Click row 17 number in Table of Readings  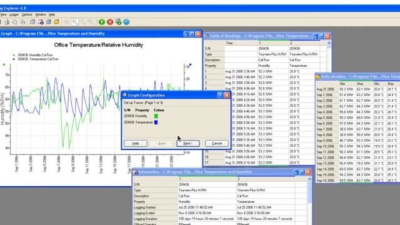207,162
